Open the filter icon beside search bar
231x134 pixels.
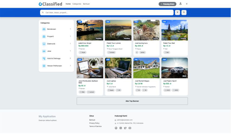[177, 12]
